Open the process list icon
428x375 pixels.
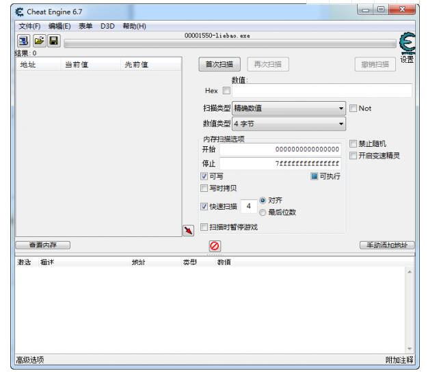[24, 41]
